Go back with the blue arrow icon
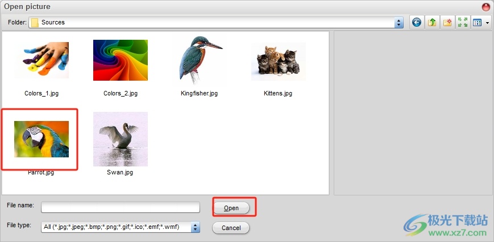 coord(417,22)
